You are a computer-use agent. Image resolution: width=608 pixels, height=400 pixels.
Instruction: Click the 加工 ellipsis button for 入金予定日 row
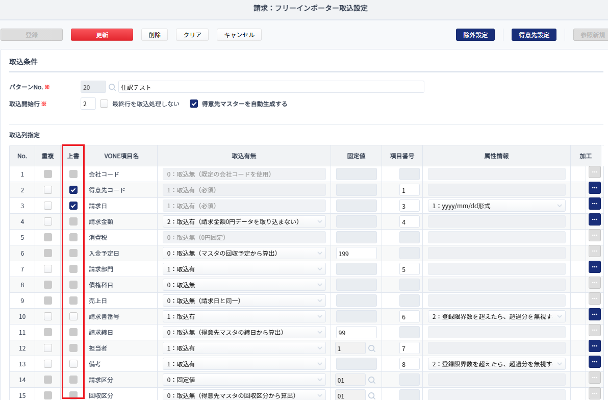(594, 251)
